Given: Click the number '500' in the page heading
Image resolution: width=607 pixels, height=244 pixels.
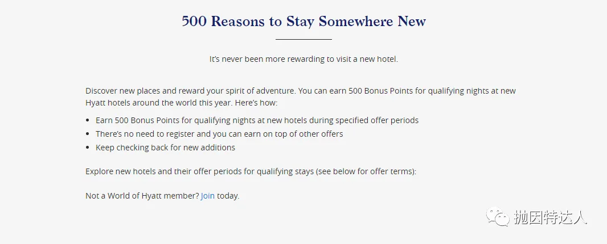Looking at the screenshot, I should coord(194,22).
